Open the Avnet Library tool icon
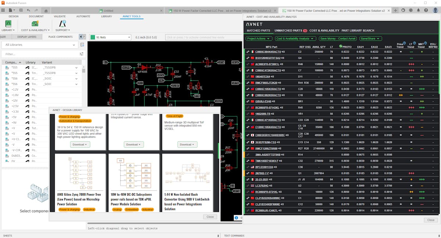Image resolution: width=441 pixels, height=238 pixels. (x=8, y=24)
